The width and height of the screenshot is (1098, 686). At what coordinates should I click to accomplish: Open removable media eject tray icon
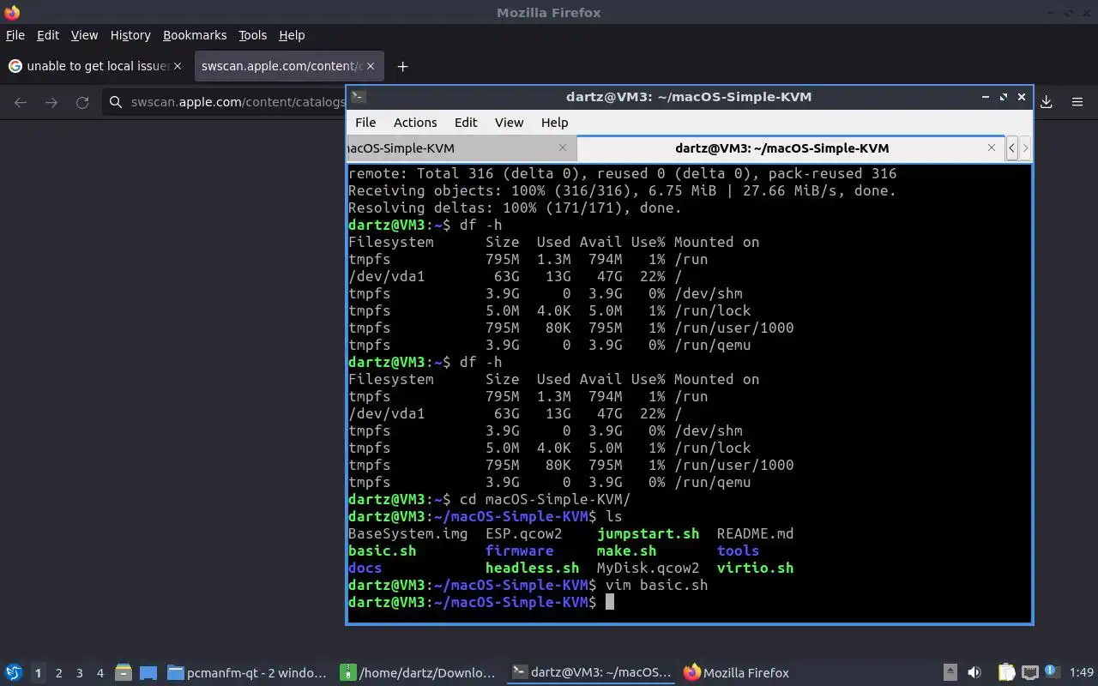point(950,673)
